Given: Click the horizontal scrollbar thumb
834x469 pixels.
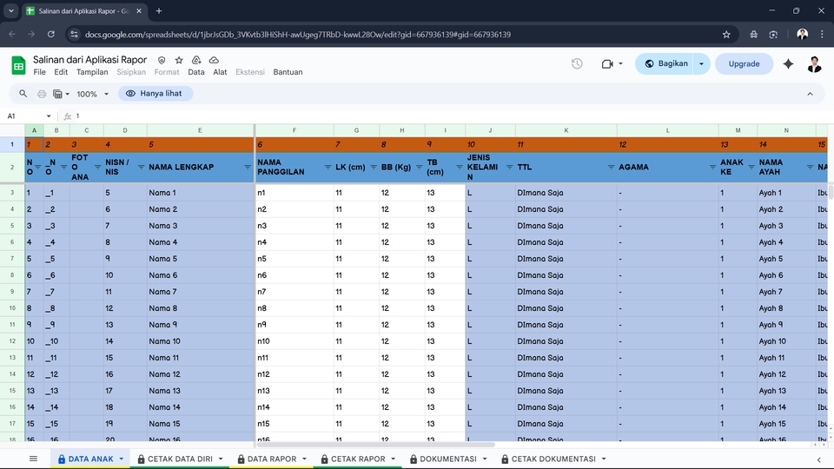Looking at the screenshot, I should [x=375, y=445].
